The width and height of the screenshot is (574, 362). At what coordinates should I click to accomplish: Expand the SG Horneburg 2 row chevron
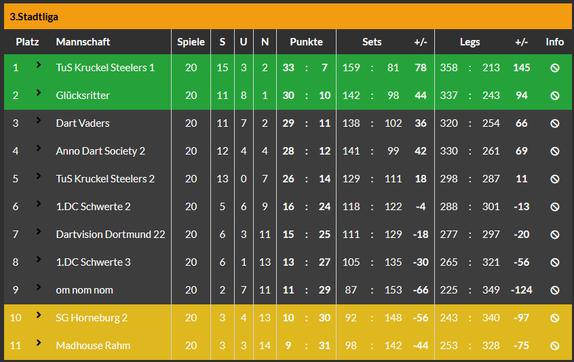[x=39, y=315]
